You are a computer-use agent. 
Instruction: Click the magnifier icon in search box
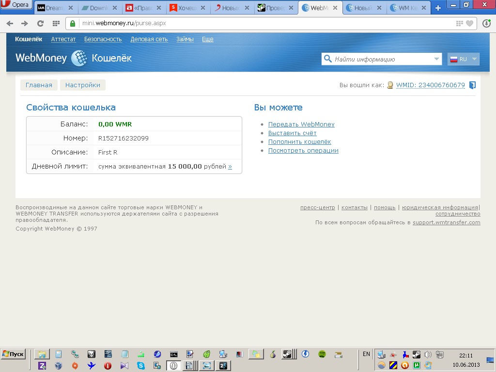(328, 59)
